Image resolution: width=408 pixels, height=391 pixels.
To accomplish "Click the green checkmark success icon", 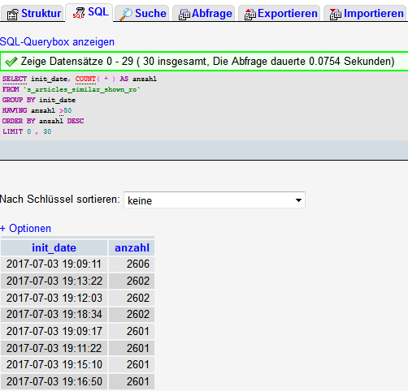I will pyautogui.click(x=11, y=62).
